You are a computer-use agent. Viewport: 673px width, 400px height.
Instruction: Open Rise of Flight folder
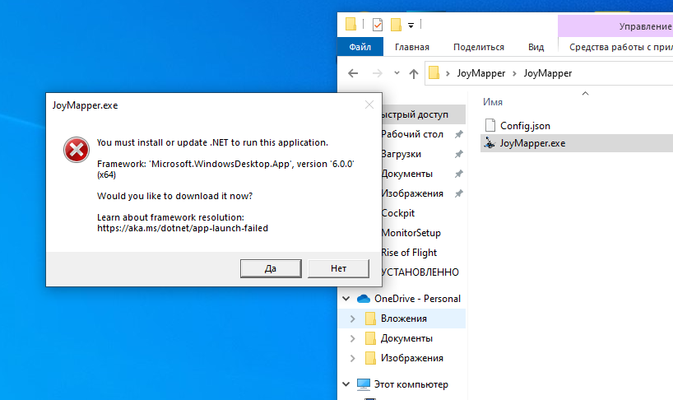409,253
